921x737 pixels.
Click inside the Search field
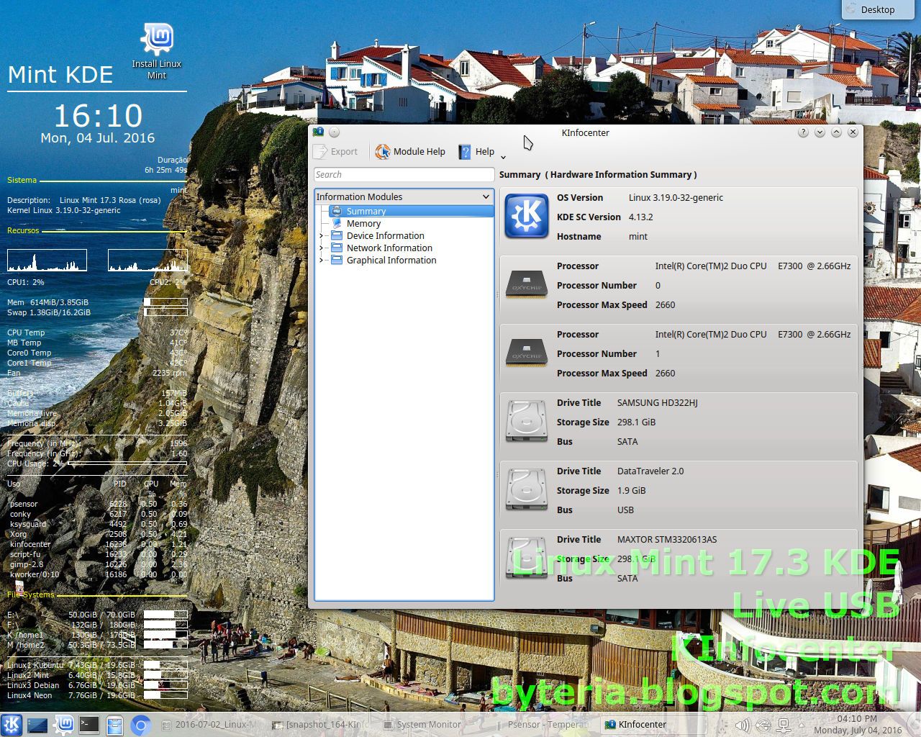point(403,174)
